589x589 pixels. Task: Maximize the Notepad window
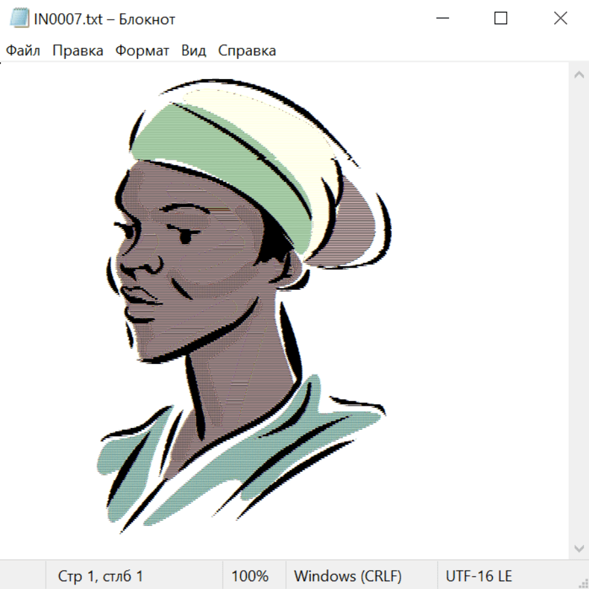501,18
